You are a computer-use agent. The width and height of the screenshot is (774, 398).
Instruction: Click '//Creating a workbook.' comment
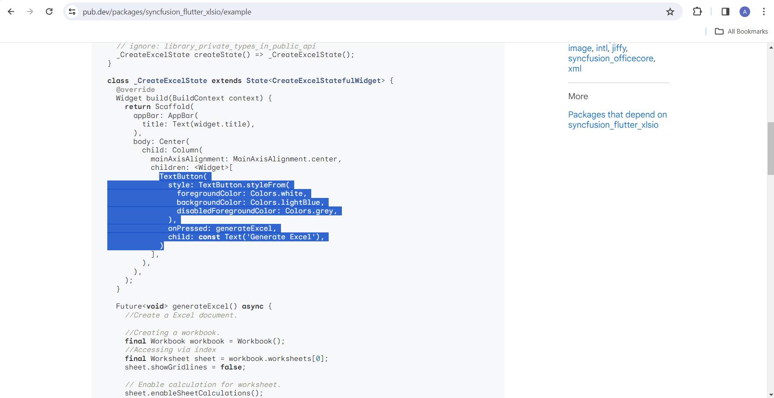coord(172,333)
